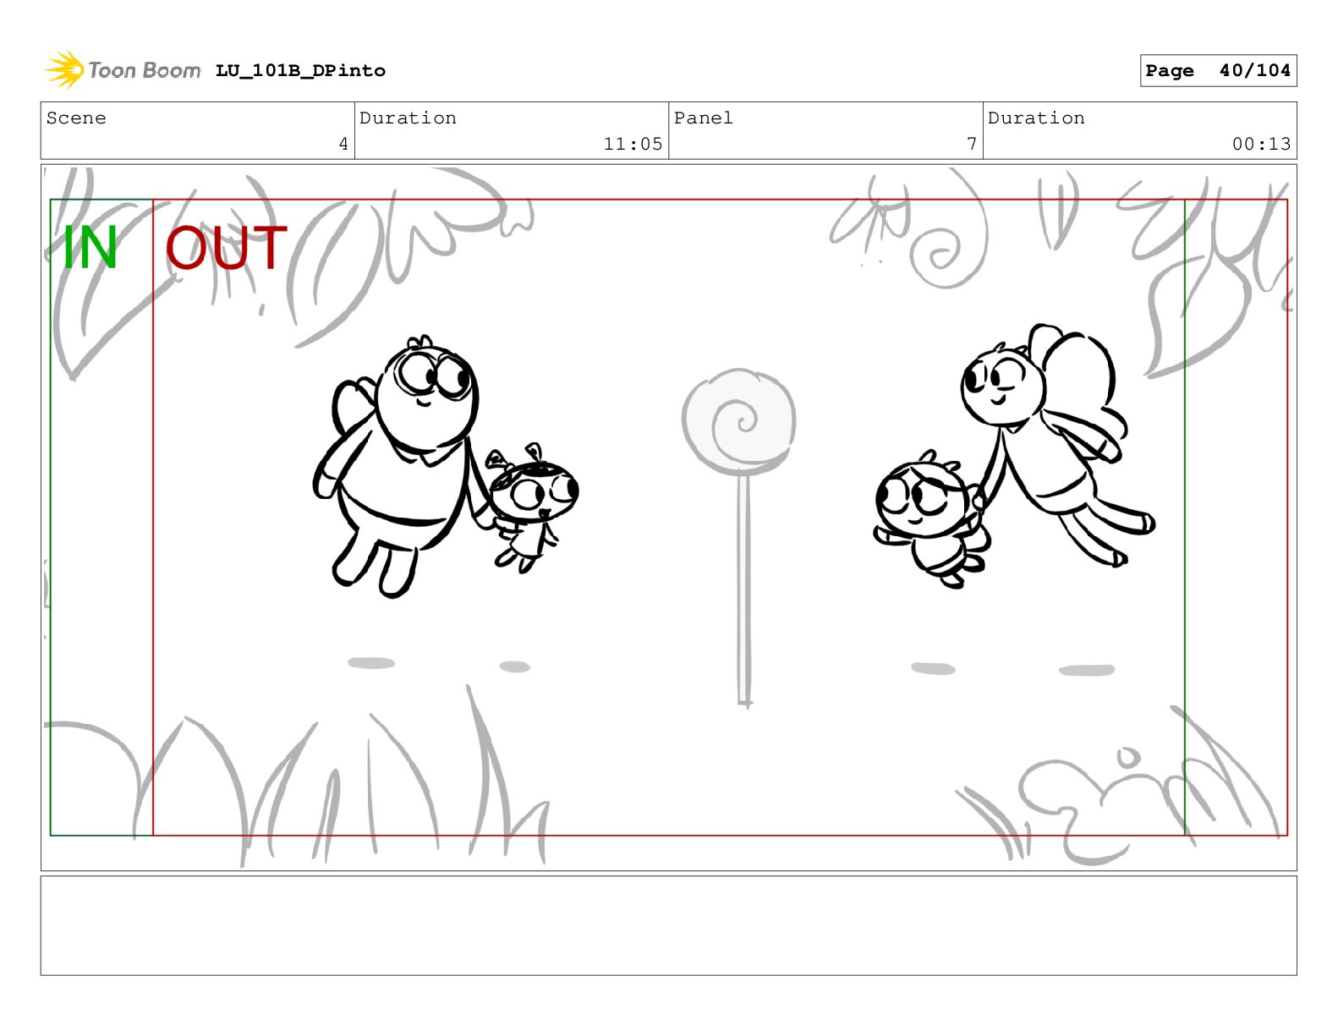The width and height of the screenshot is (1338, 1036).
Task: Select scene number 4
Action: pyautogui.click(x=343, y=145)
